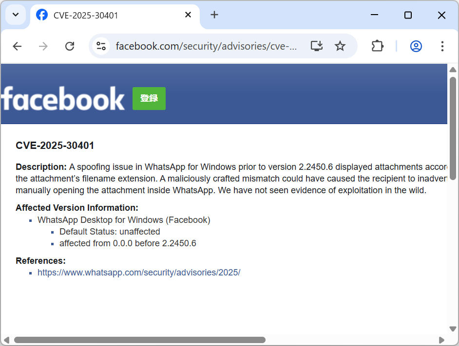The width and height of the screenshot is (459, 346).
Task: Open site information via the tune icon
Action: click(x=101, y=46)
